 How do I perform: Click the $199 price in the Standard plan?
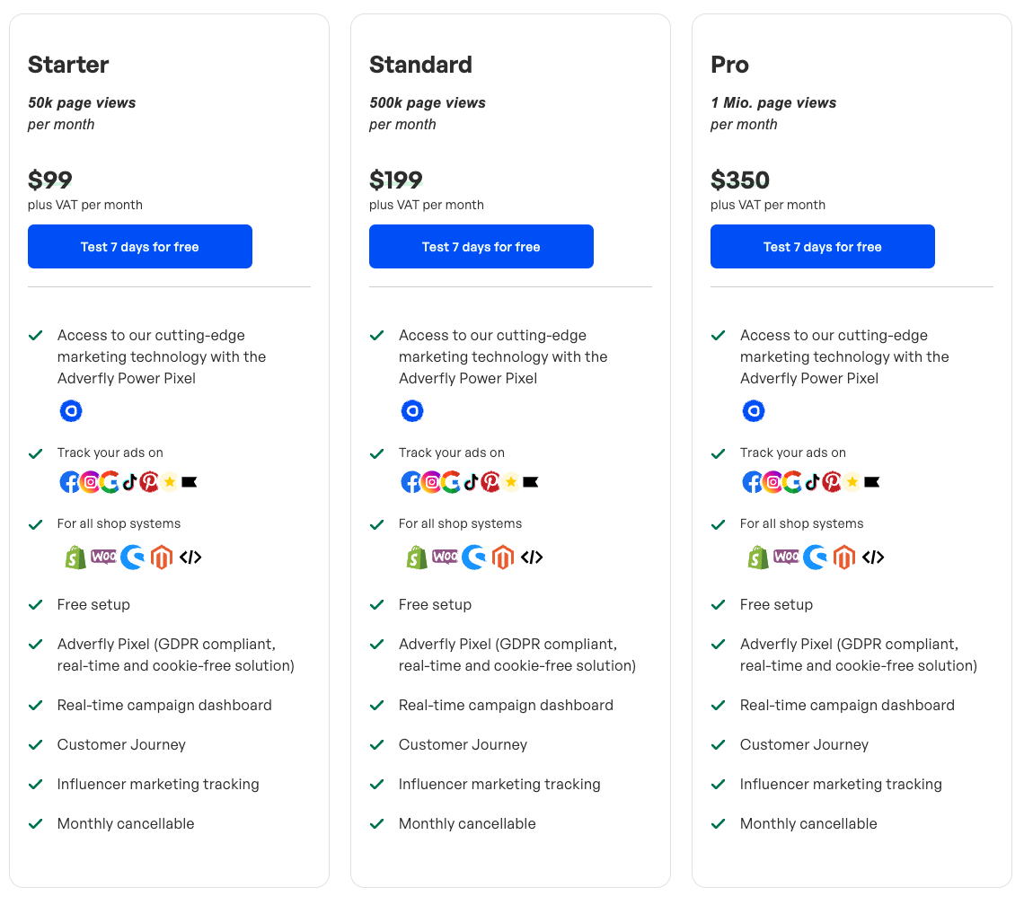point(396,180)
